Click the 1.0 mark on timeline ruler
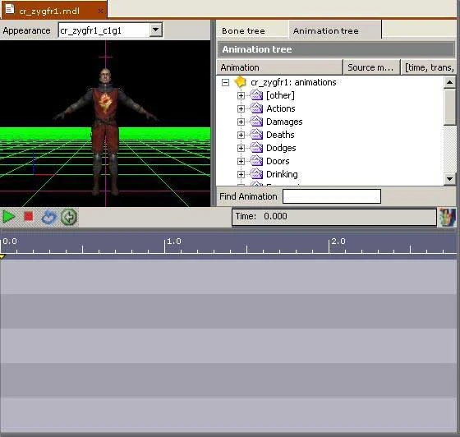 [174, 241]
